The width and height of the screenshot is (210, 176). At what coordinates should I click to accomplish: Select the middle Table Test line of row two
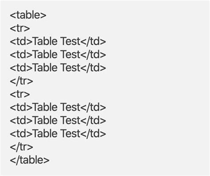[x=58, y=121]
